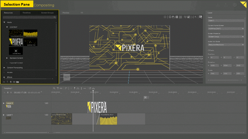Select the Preview tab

tap(66, 13)
